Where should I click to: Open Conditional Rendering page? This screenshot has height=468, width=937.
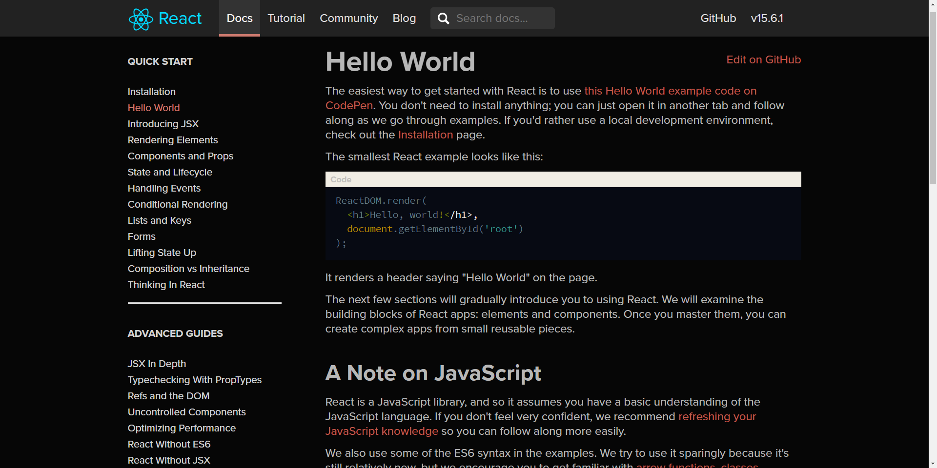click(178, 204)
